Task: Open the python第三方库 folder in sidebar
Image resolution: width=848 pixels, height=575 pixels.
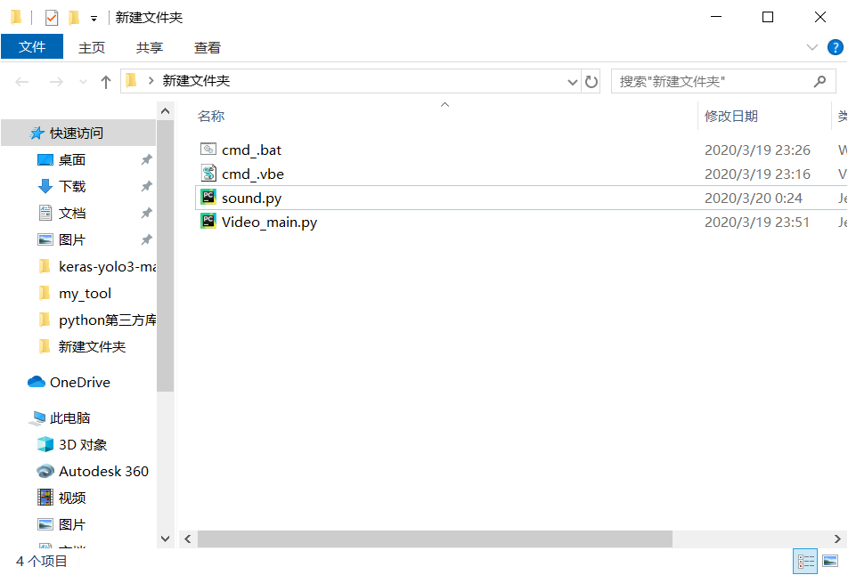Action: (107, 320)
